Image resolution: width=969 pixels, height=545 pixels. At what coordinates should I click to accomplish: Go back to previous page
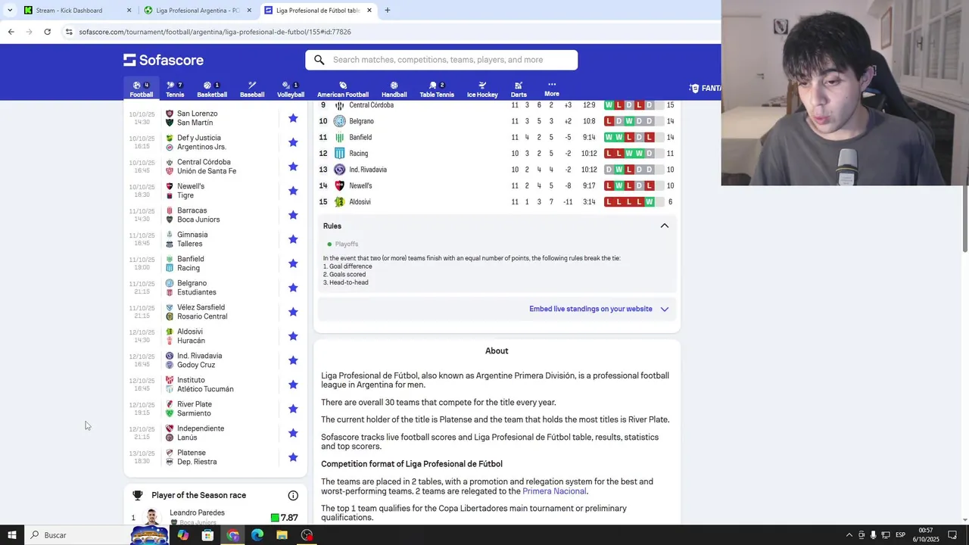tap(11, 32)
